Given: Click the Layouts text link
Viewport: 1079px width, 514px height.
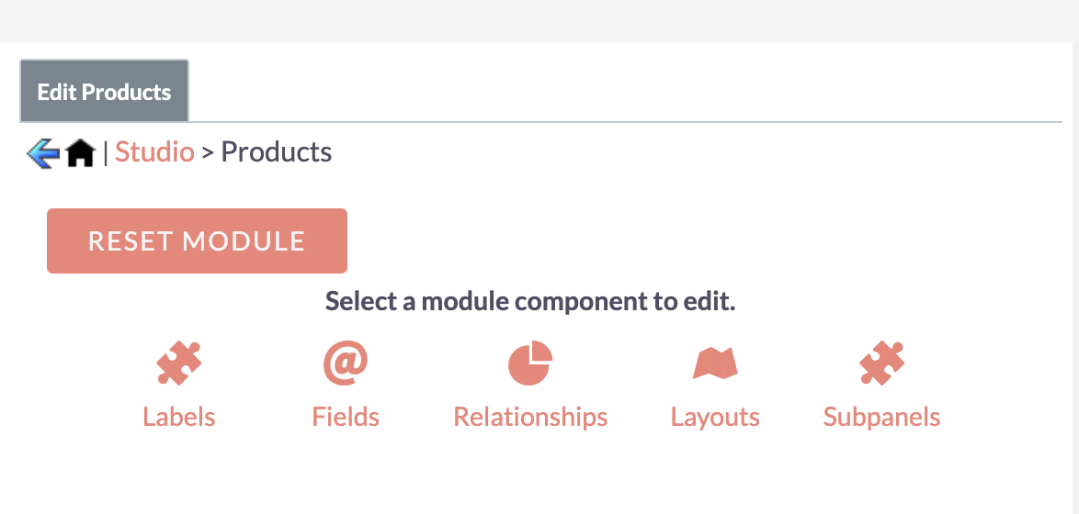Looking at the screenshot, I should point(715,417).
